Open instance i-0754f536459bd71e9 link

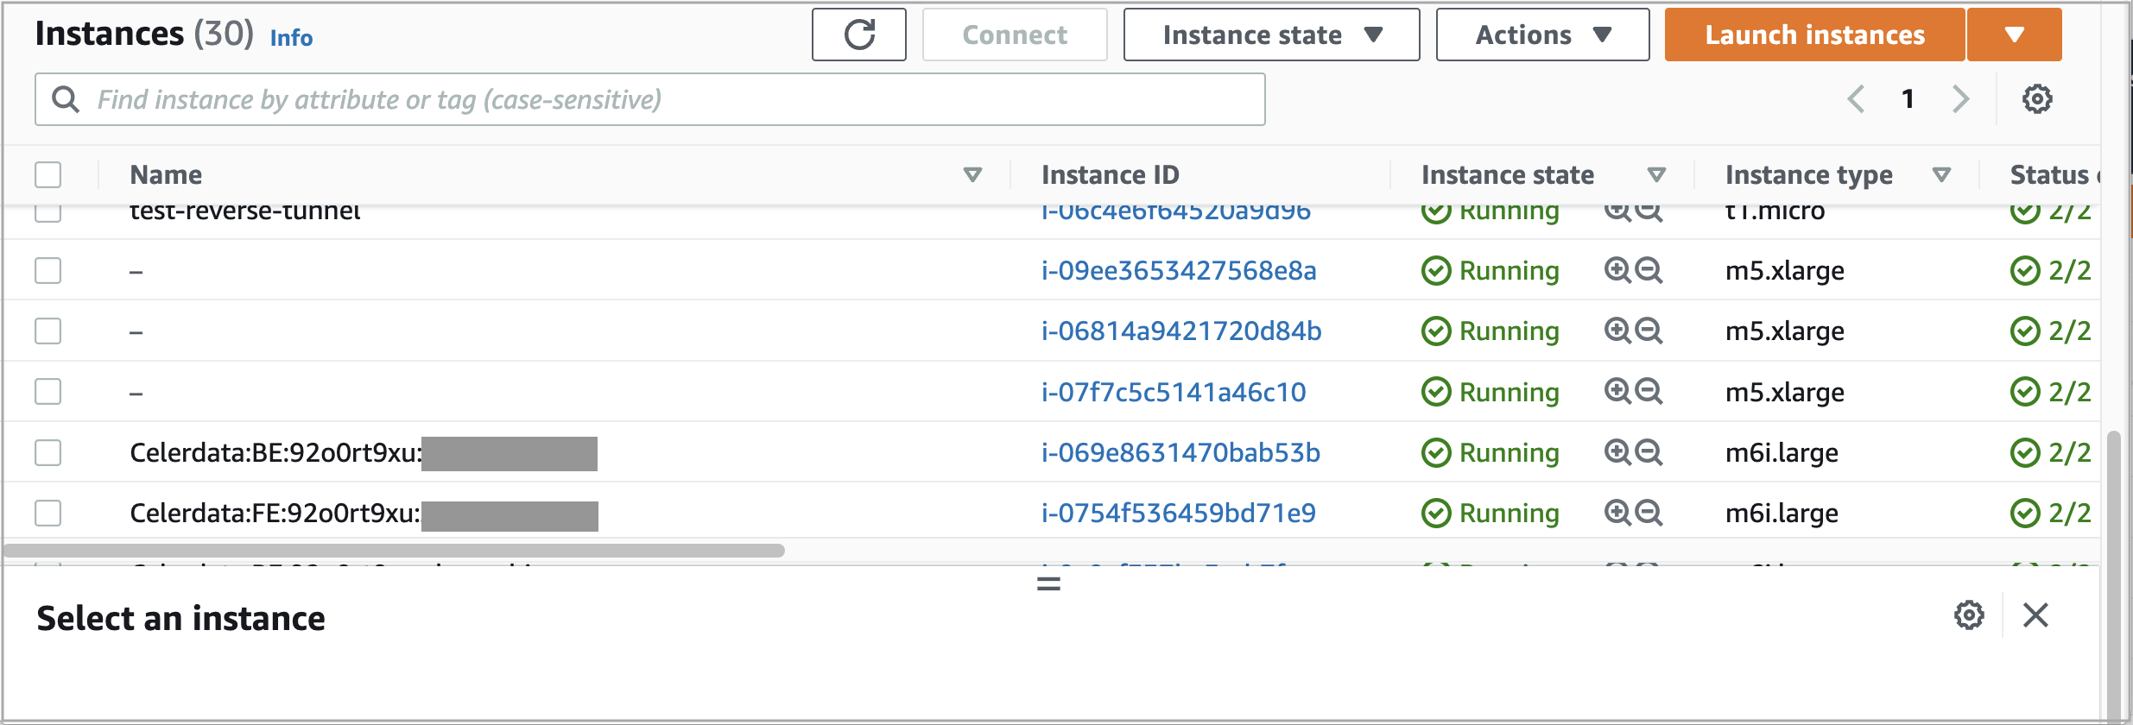tap(1179, 514)
